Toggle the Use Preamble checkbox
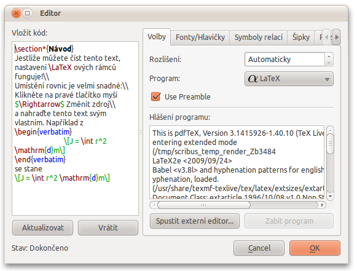The width and height of the screenshot is (357, 271). tap(156, 96)
